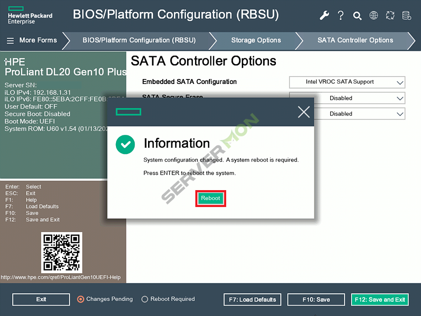Close the Information dialog with X

tap(304, 112)
